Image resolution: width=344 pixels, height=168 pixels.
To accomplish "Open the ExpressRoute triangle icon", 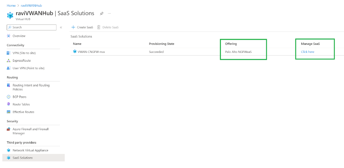I will click(9, 61).
